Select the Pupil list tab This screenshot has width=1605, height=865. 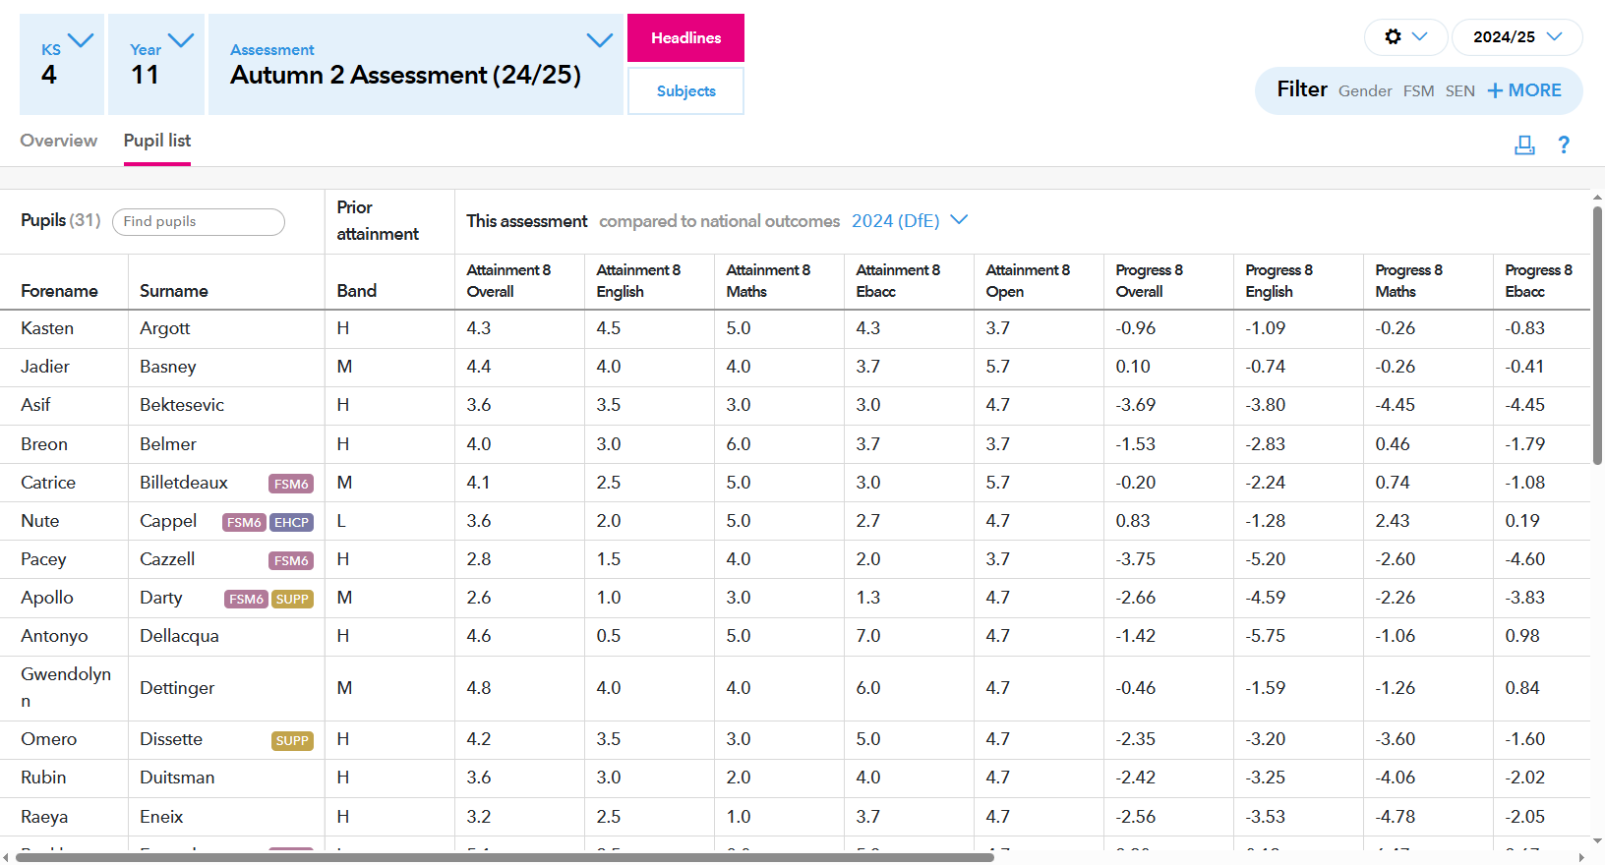tap(157, 141)
